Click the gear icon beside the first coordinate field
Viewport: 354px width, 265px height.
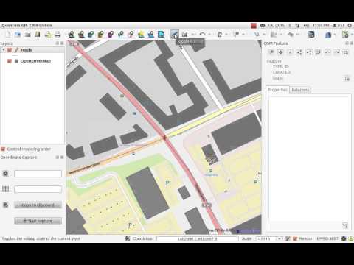[5, 174]
